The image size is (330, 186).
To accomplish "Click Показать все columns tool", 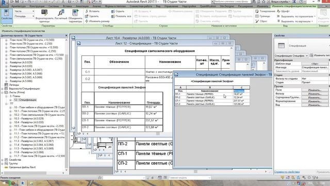I will pyautogui.click(x=121, y=16).
